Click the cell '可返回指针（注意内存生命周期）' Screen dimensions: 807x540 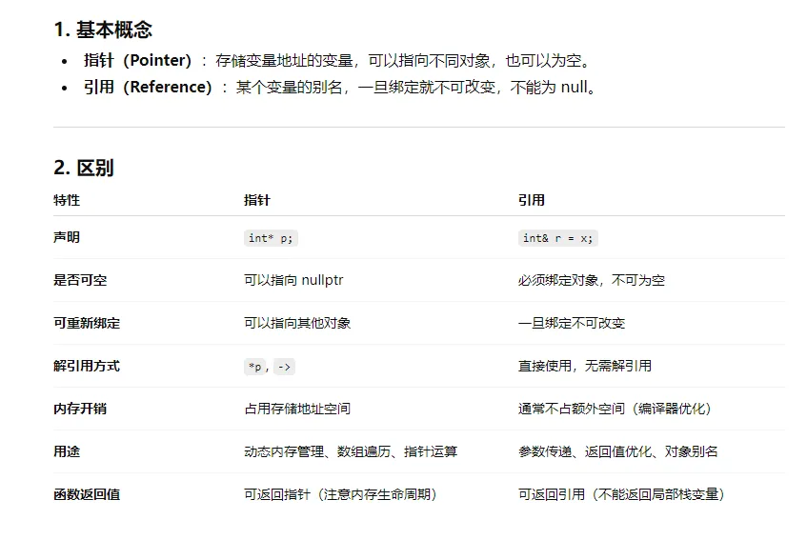tap(341, 494)
